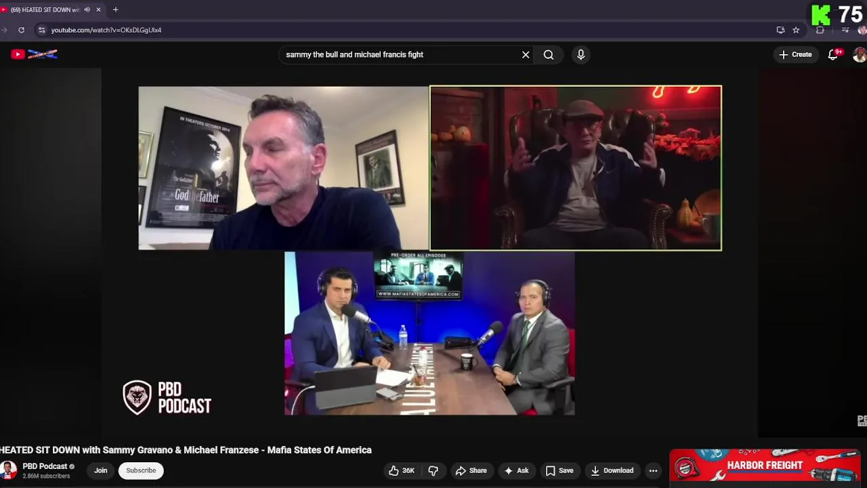
Task: Open PBD Podcast channel name link
Action: click(x=45, y=466)
